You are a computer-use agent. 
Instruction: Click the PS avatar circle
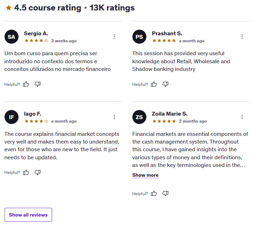[x=139, y=37]
